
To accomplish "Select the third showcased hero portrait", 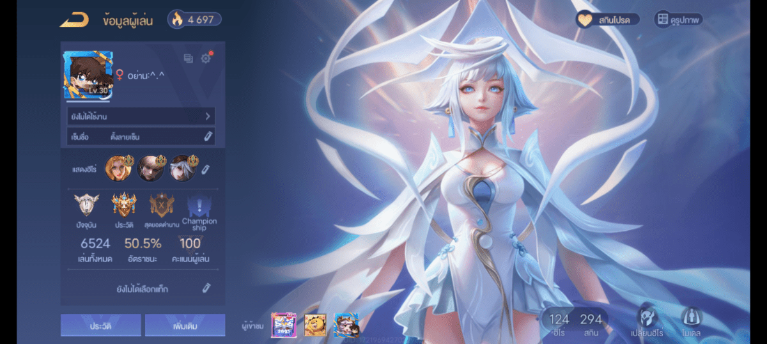I will [182, 168].
